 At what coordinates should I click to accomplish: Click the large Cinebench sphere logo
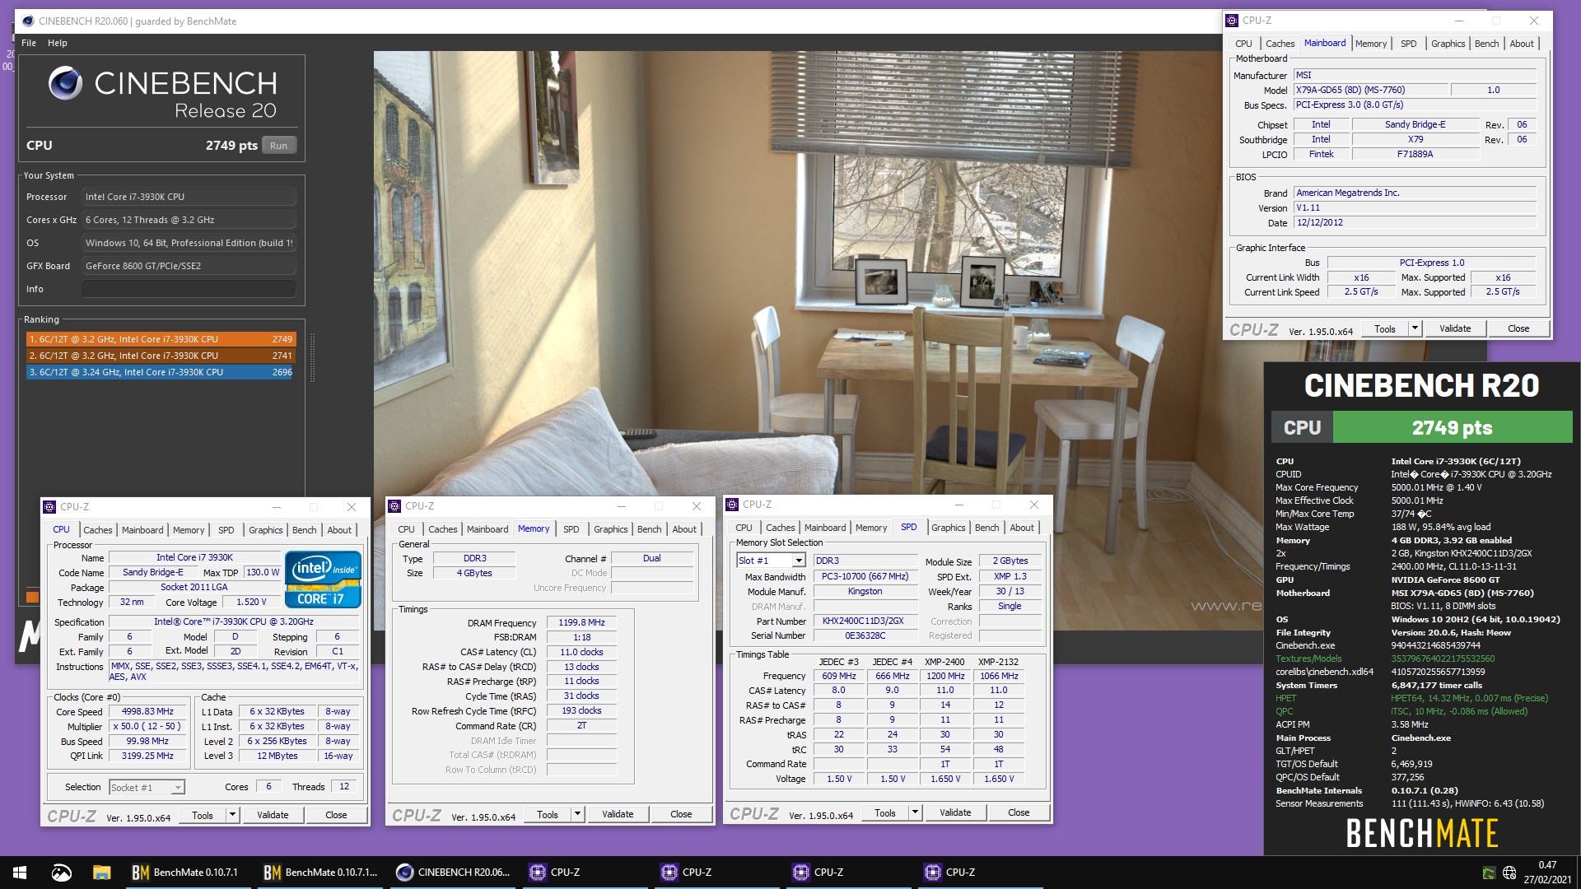click(65, 83)
